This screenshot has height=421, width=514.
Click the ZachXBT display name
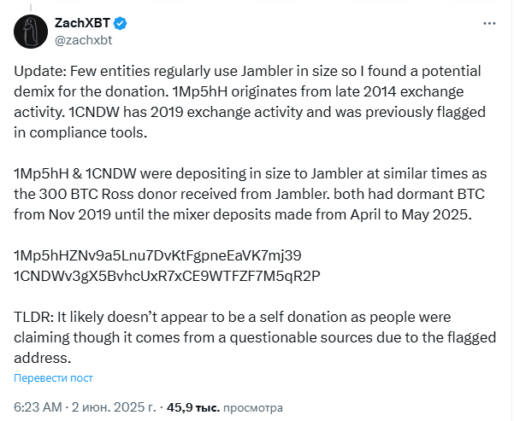coord(82,23)
